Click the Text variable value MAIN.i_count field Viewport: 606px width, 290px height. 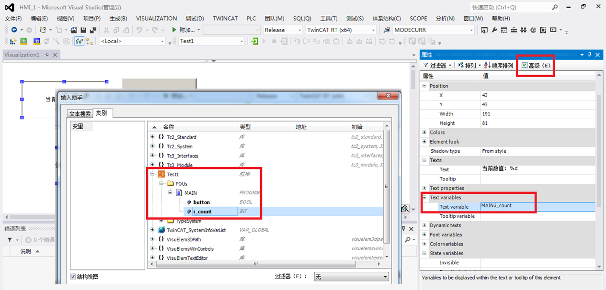click(x=537, y=207)
